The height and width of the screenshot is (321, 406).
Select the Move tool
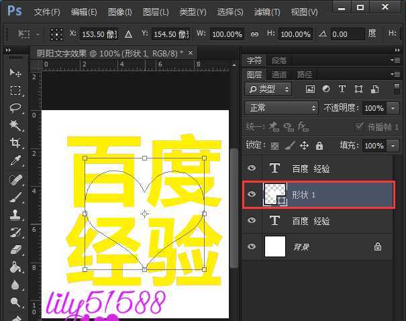pyautogui.click(x=15, y=73)
